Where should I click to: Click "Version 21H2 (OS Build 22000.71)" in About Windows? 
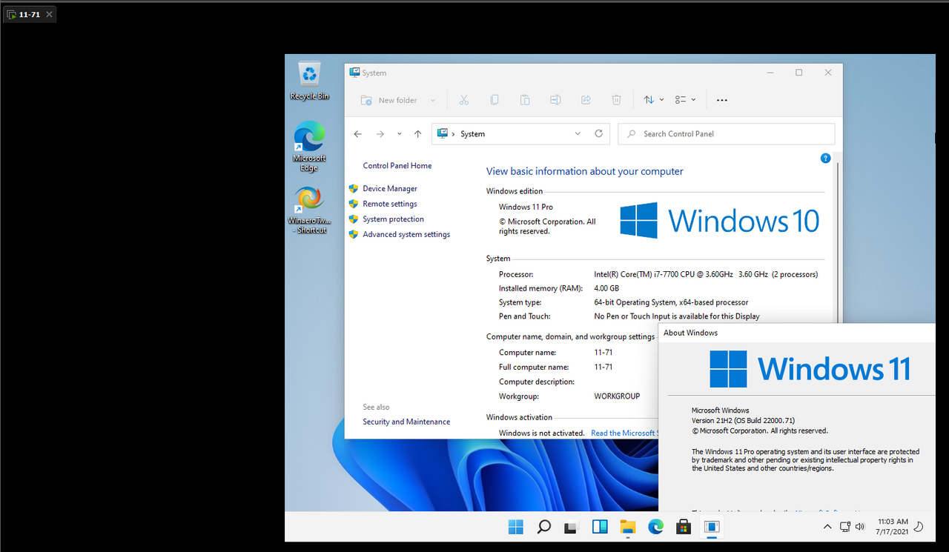tap(743, 421)
